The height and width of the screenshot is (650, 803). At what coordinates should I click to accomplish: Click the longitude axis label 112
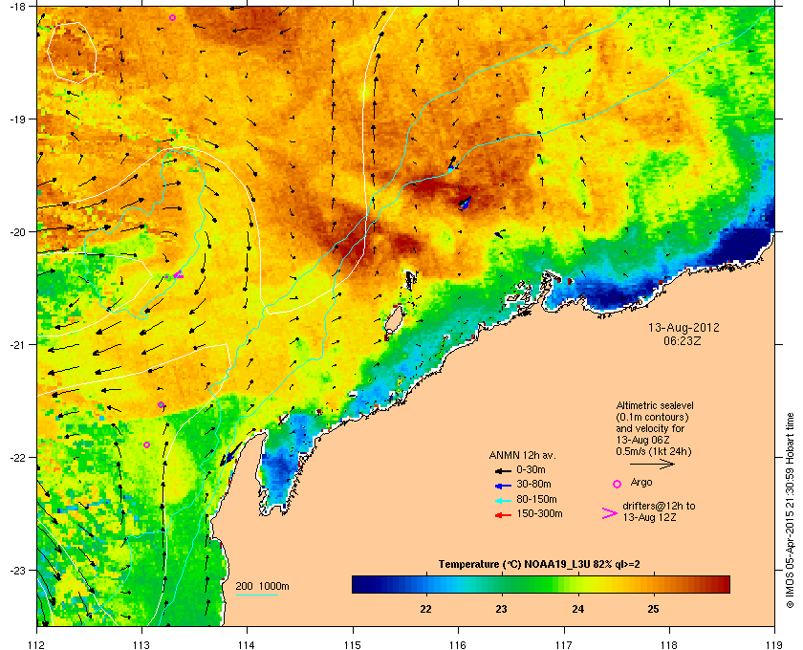[37, 644]
